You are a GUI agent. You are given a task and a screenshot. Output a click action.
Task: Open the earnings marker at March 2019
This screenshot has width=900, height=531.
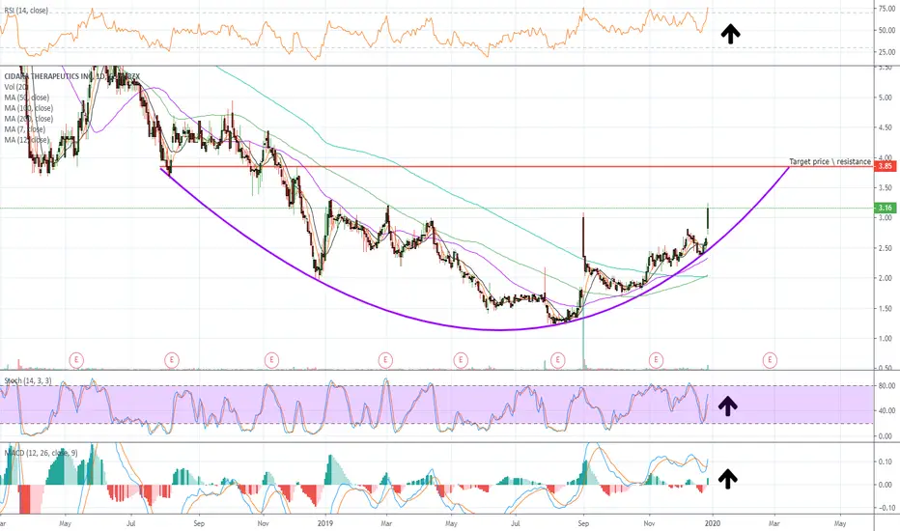coord(385,360)
